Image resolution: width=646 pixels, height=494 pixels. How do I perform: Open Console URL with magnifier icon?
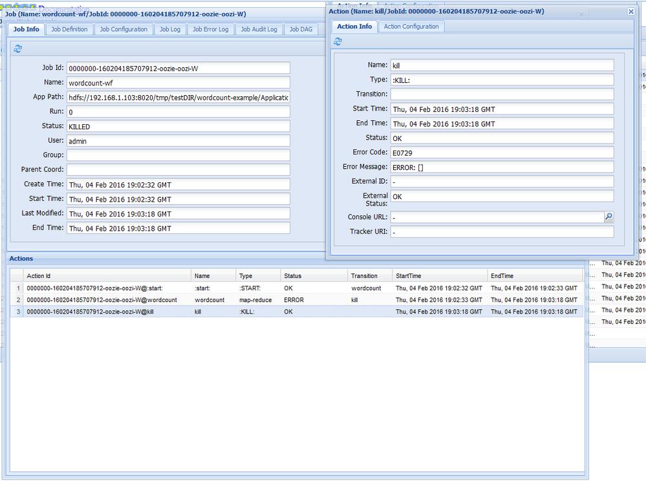click(x=608, y=217)
